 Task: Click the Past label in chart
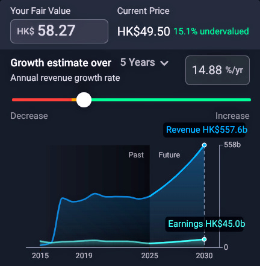(136, 155)
